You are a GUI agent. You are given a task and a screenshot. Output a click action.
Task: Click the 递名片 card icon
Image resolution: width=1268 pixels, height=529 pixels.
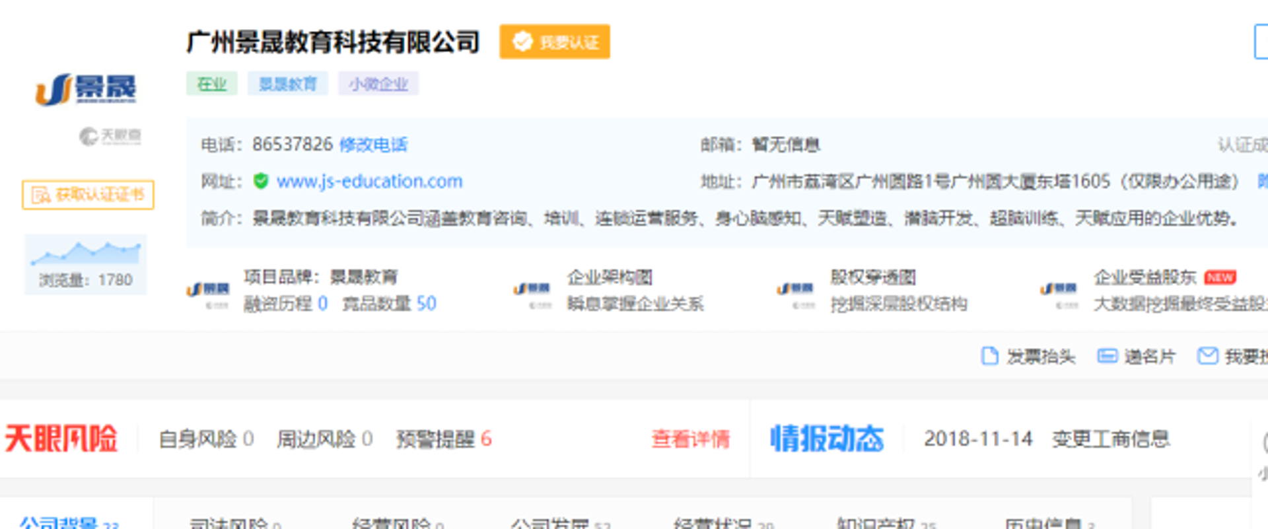pyautogui.click(x=1107, y=356)
